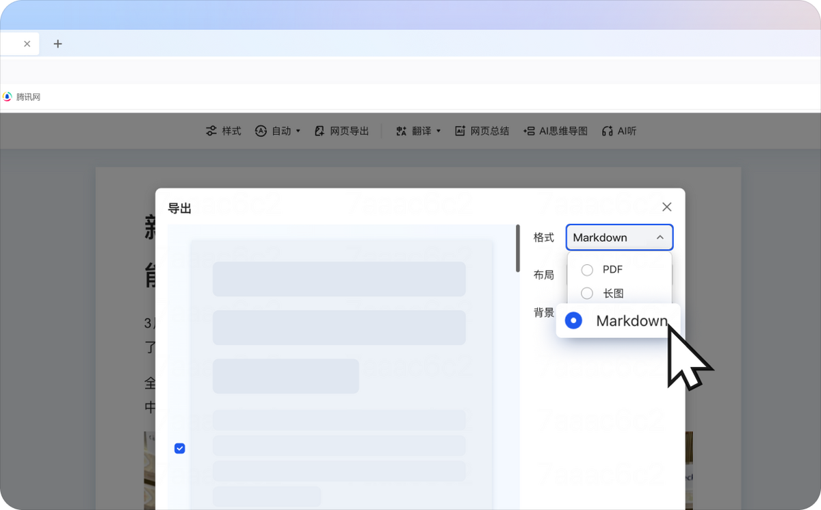Collapse the 格式 Markdown format dropdown
821x510 pixels.
[x=660, y=238]
